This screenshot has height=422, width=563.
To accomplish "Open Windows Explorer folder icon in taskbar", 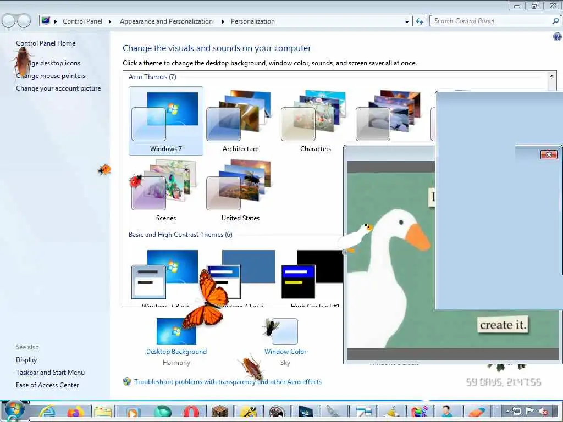I will 103,412.
